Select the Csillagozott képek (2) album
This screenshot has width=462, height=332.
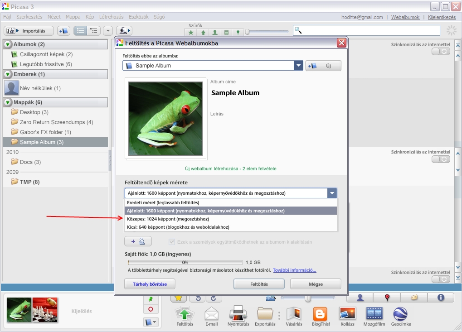46,54
